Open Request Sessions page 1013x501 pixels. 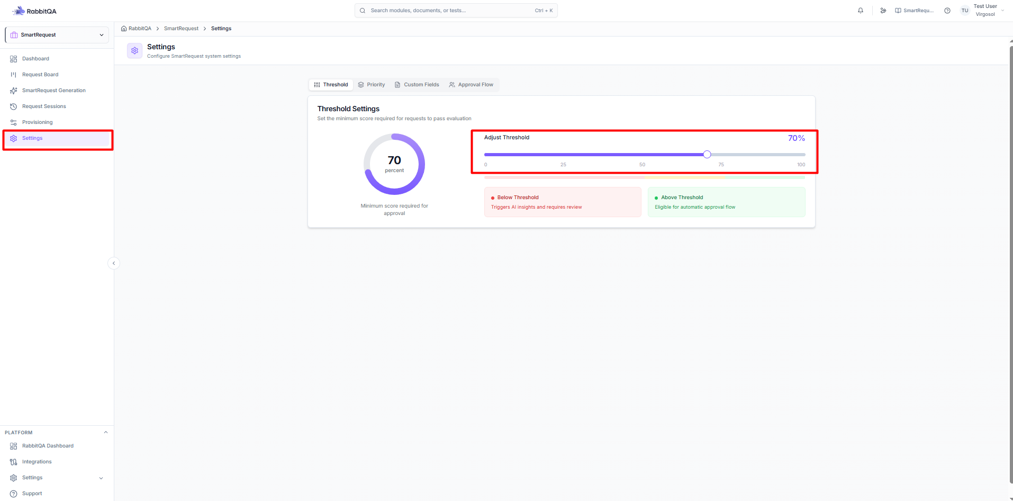coord(57,106)
